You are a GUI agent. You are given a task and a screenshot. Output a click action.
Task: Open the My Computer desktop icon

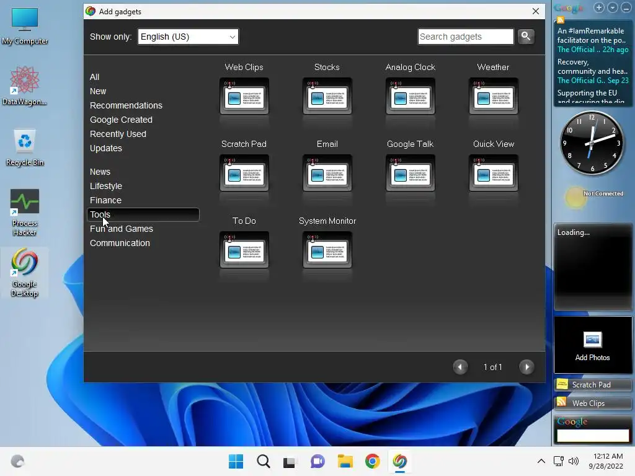tap(25, 26)
